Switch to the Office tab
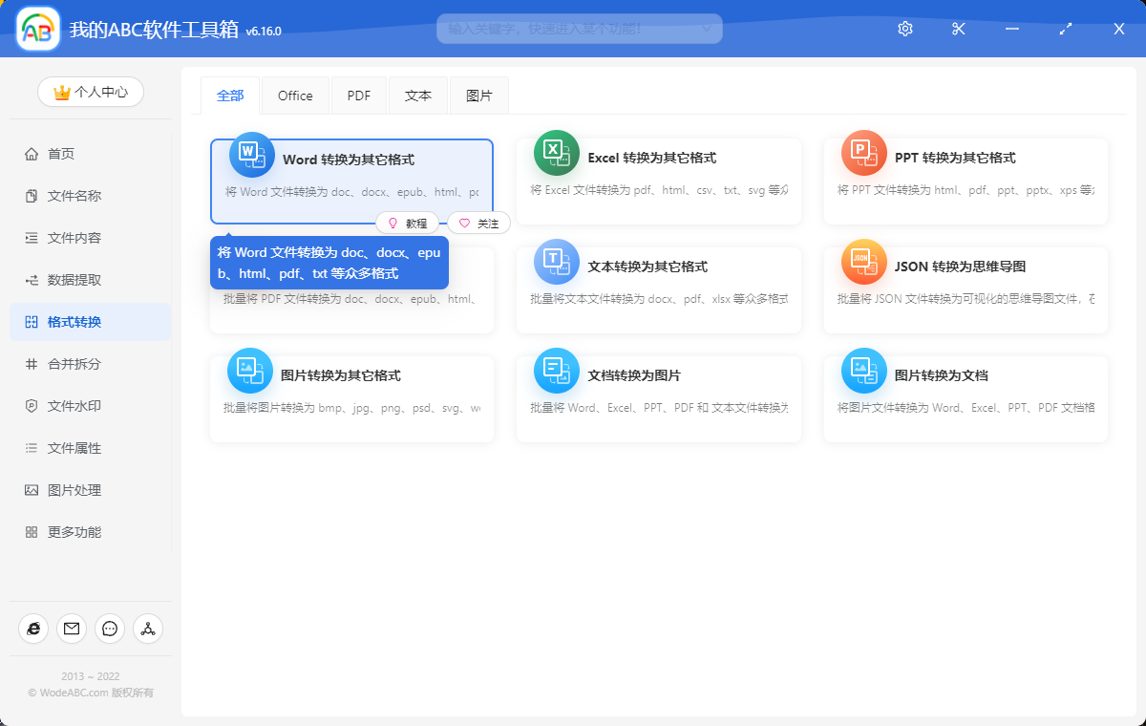The image size is (1146, 726). (x=295, y=95)
